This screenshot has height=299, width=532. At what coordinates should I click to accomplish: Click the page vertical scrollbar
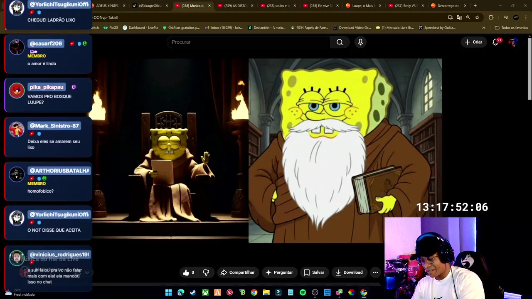[x=530, y=69]
